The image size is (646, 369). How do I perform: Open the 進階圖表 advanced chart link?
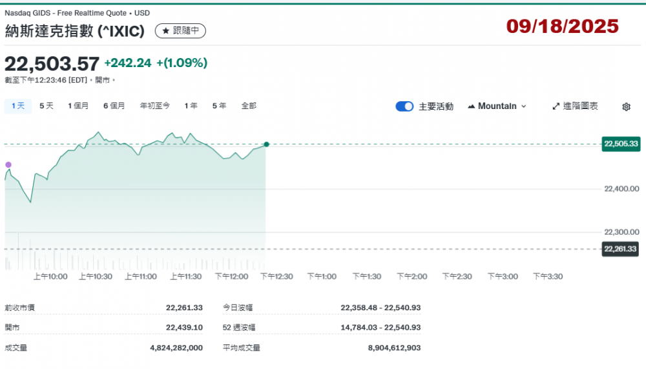pos(575,106)
